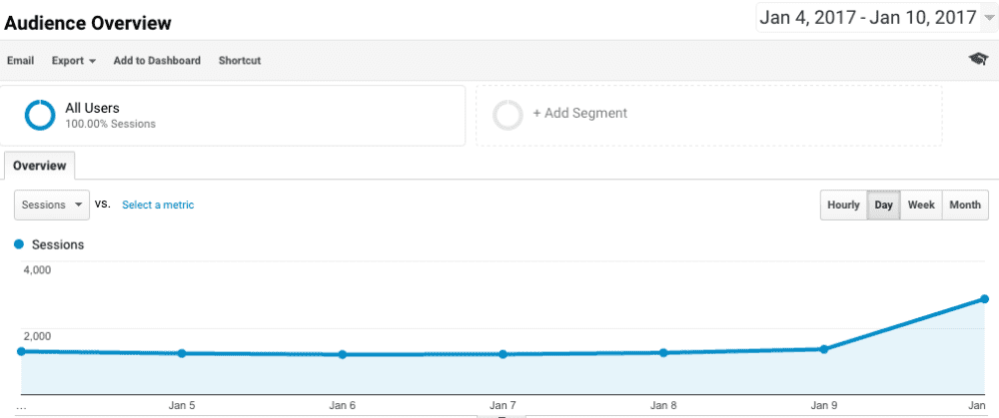Open the date range dropdown arrow

[x=989, y=18]
